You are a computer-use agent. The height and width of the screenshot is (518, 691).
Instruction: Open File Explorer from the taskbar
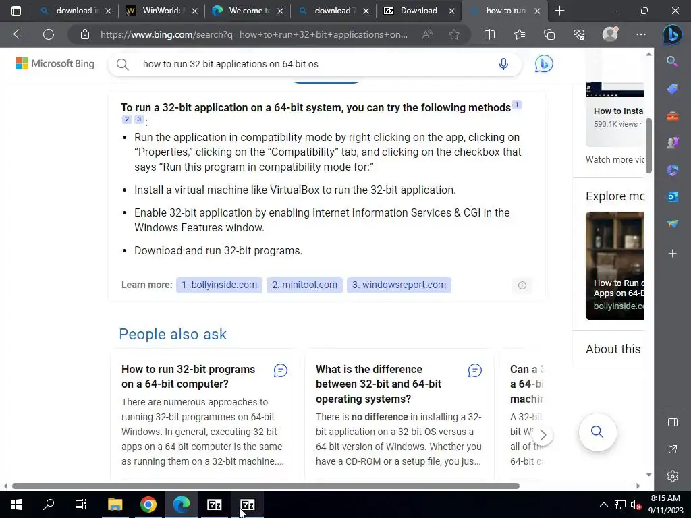(115, 505)
